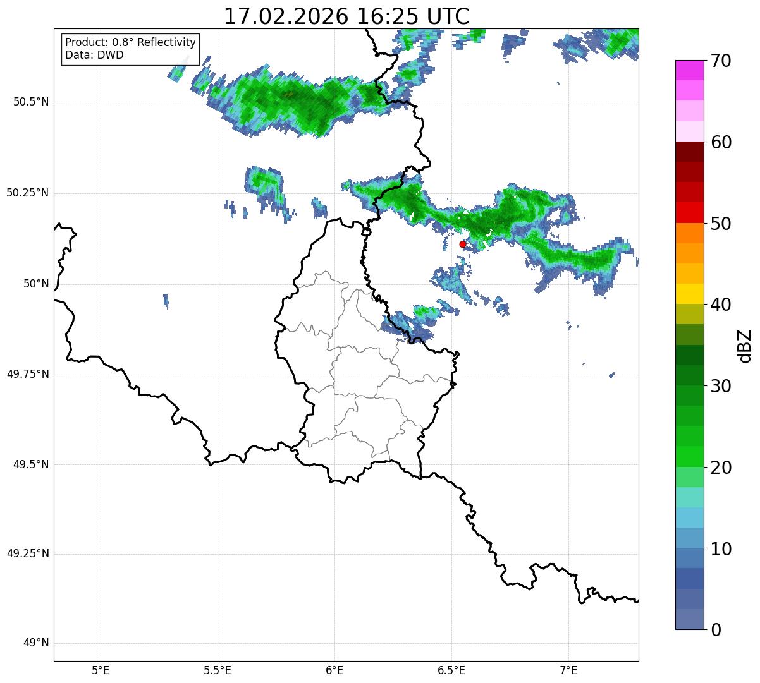Click the 6°E longitude label

[334, 670]
